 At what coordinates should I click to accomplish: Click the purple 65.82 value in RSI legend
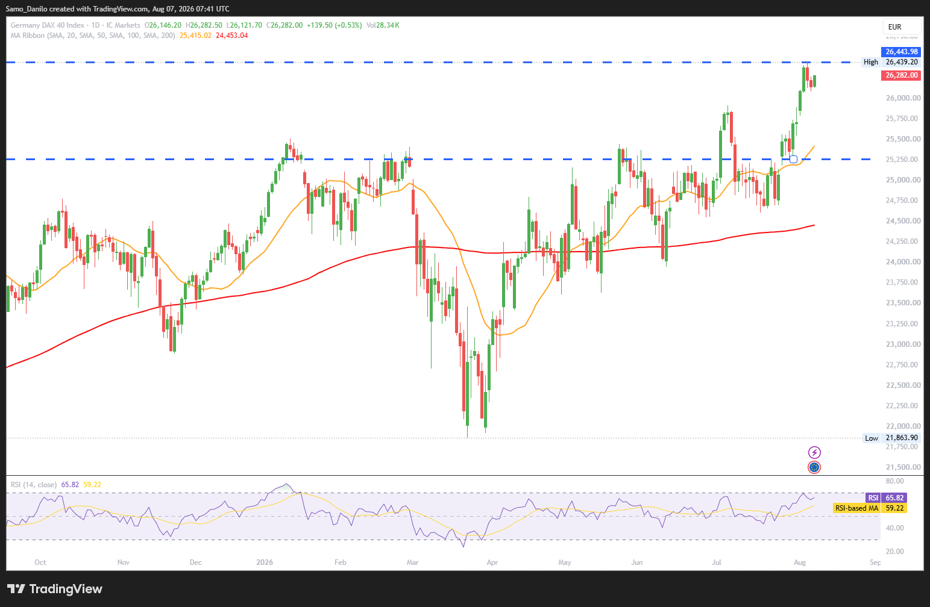coord(70,484)
